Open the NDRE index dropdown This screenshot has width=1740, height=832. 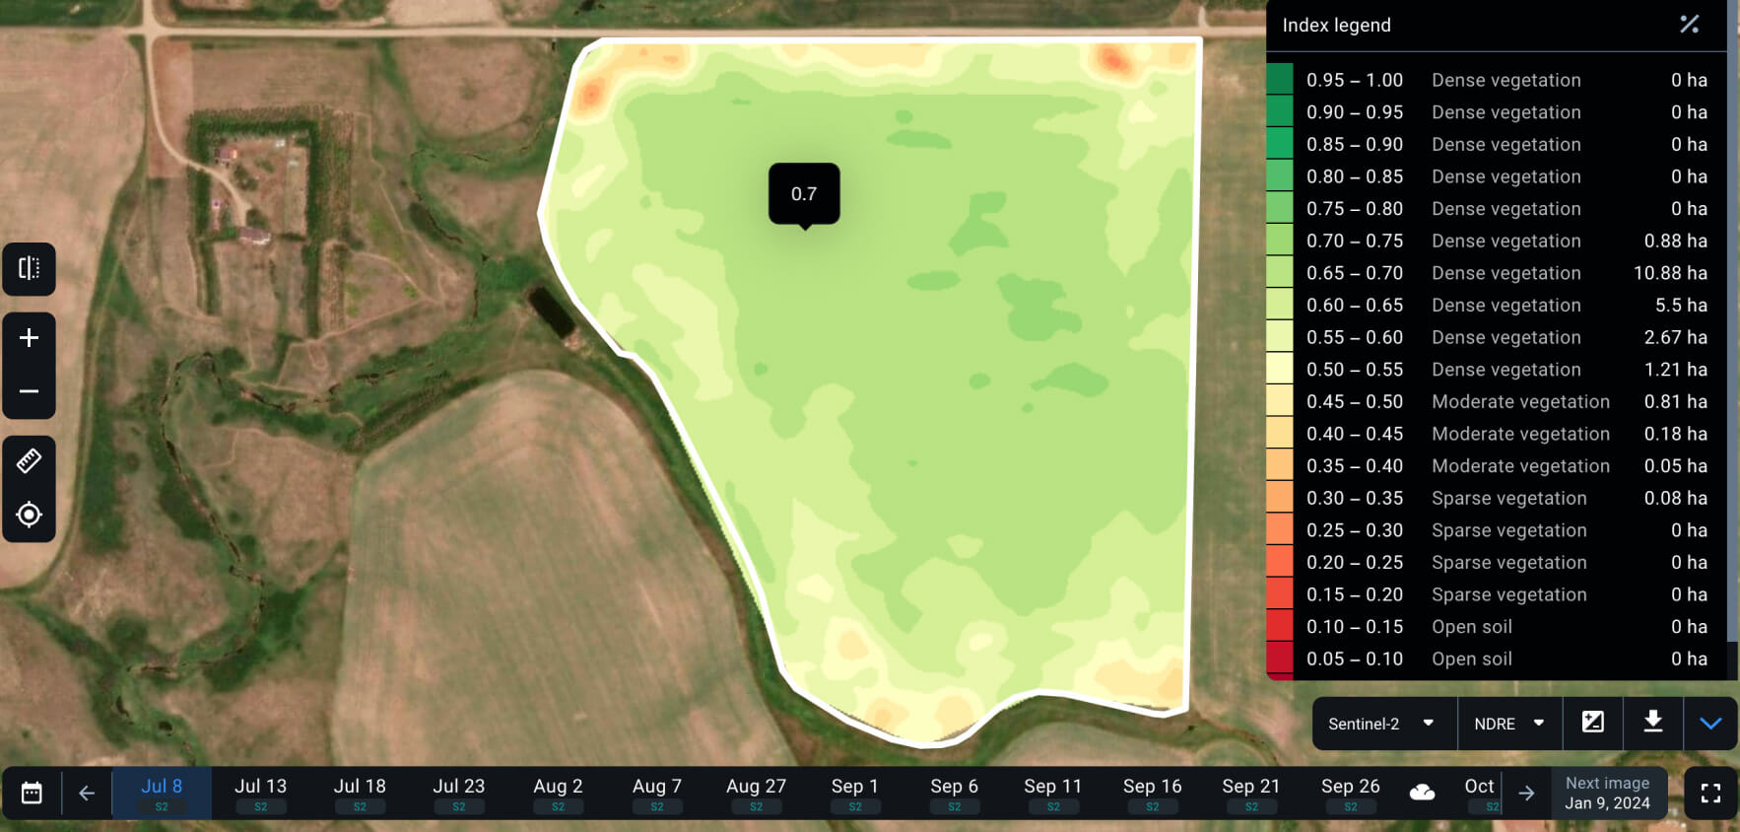[x=1508, y=724]
